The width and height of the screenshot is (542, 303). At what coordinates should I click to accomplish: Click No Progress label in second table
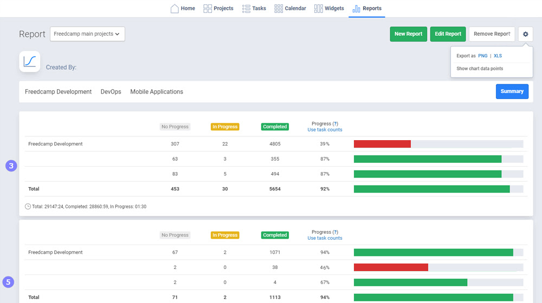[x=175, y=235]
